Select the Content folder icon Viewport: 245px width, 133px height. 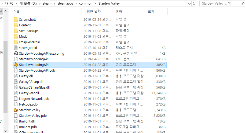(16, 25)
